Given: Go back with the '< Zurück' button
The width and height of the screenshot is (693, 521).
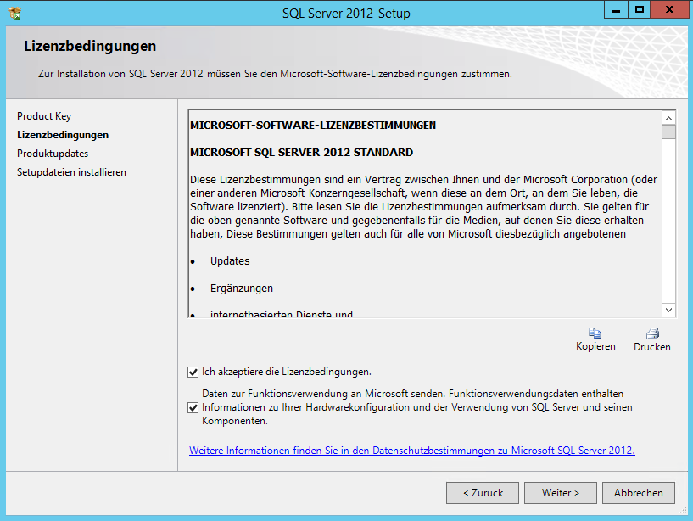Looking at the screenshot, I should 483,492.
